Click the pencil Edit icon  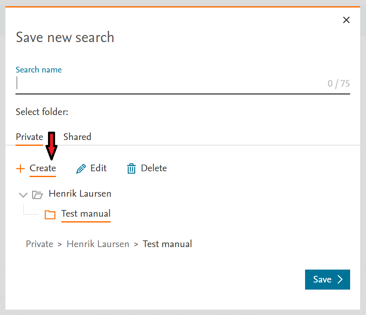tap(81, 169)
